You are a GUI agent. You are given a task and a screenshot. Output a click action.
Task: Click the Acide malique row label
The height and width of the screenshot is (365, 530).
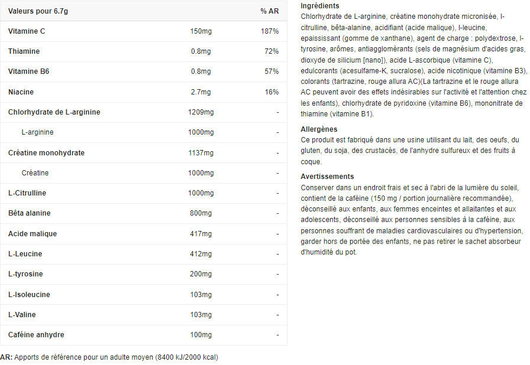coord(33,234)
